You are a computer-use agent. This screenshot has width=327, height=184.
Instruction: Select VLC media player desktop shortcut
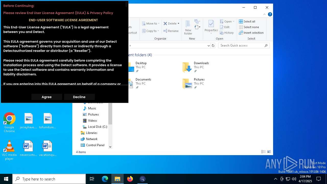(9, 150)
